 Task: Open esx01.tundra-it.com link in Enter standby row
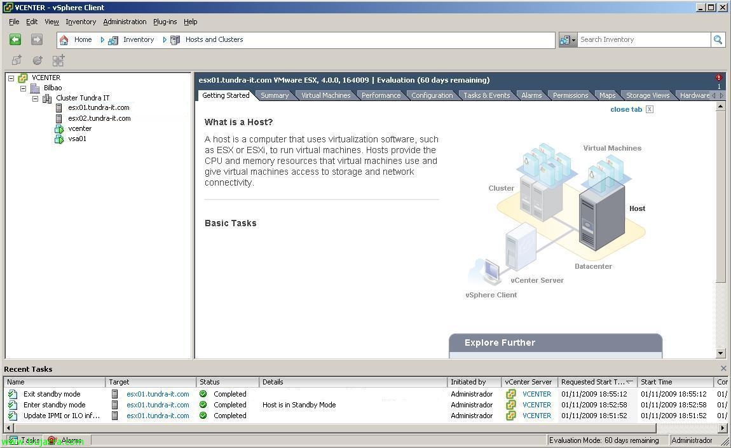pos(158,405)
